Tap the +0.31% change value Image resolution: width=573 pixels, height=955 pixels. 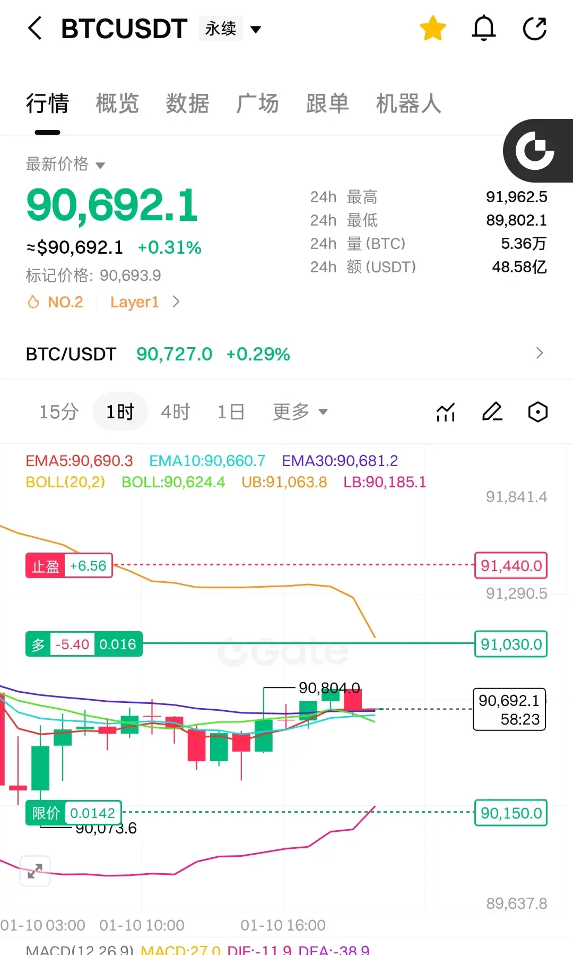pos(170,247)
